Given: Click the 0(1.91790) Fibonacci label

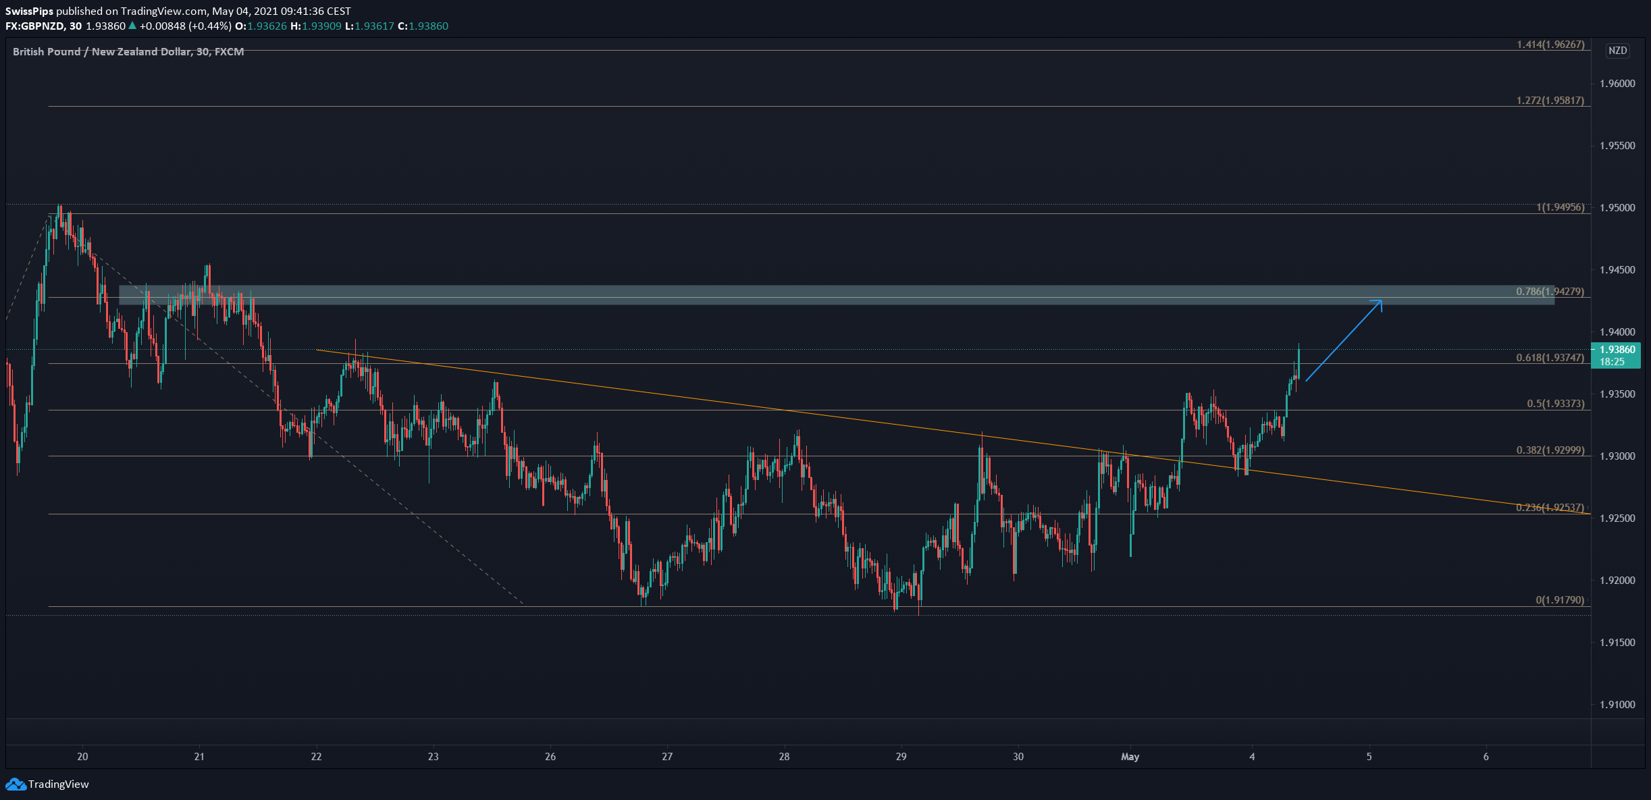Looking at the screenshot, I should point(1560,600).
